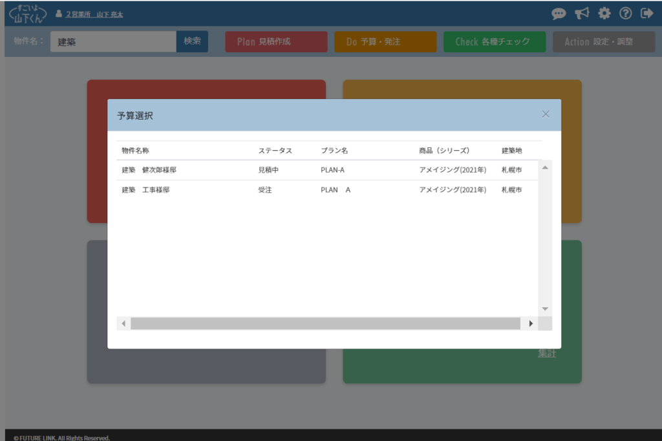Viewport: 662px width, 441px height.
Task: Click the logout arrow icon
Action: click(646, 14)
